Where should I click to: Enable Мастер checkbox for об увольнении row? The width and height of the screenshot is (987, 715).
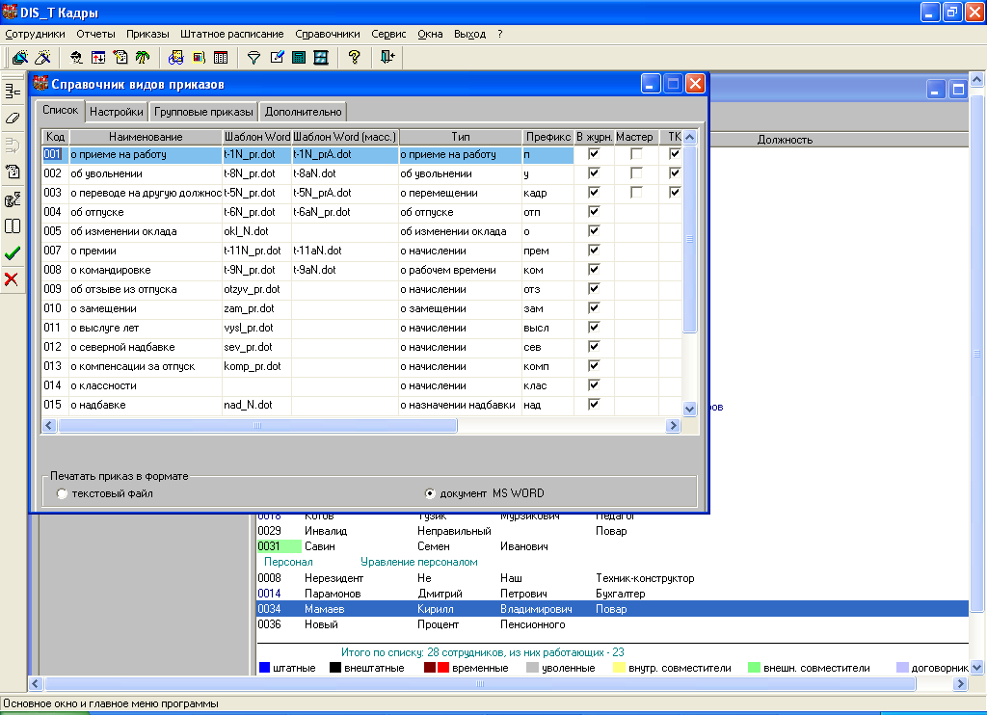click(636, 173)
